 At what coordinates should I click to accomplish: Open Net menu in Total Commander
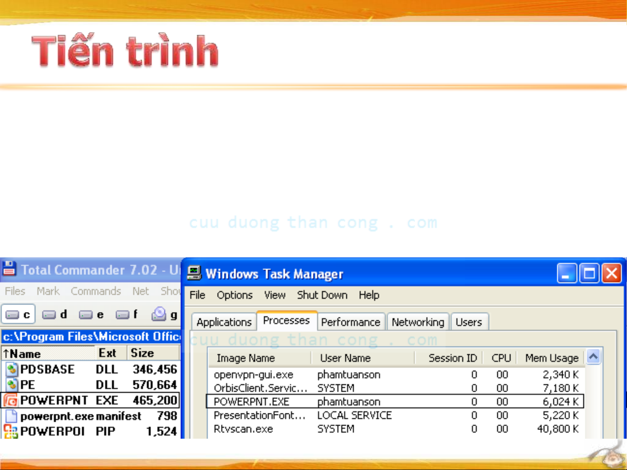[141, 291]
